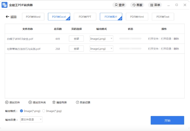Click 打开目录 for 社群营销方法技巧与实践.pdf

166,49
